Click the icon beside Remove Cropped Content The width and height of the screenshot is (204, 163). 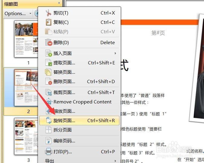click(x=49, y=102)
